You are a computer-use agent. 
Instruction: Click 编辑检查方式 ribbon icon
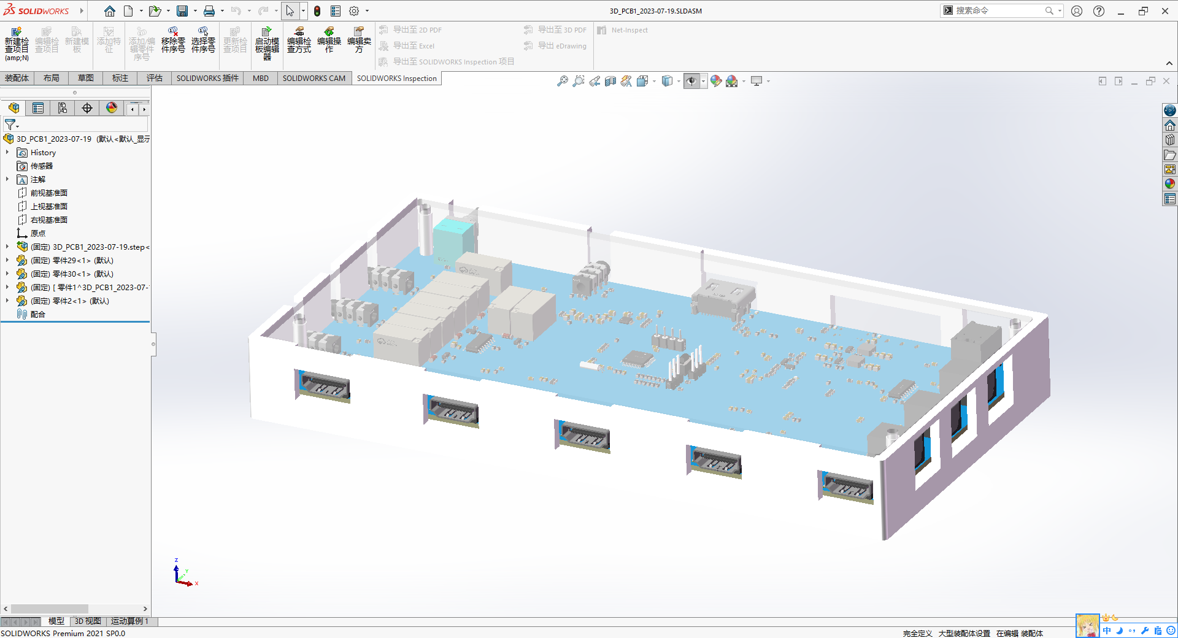pyautogui.click(x=299, y=40)
